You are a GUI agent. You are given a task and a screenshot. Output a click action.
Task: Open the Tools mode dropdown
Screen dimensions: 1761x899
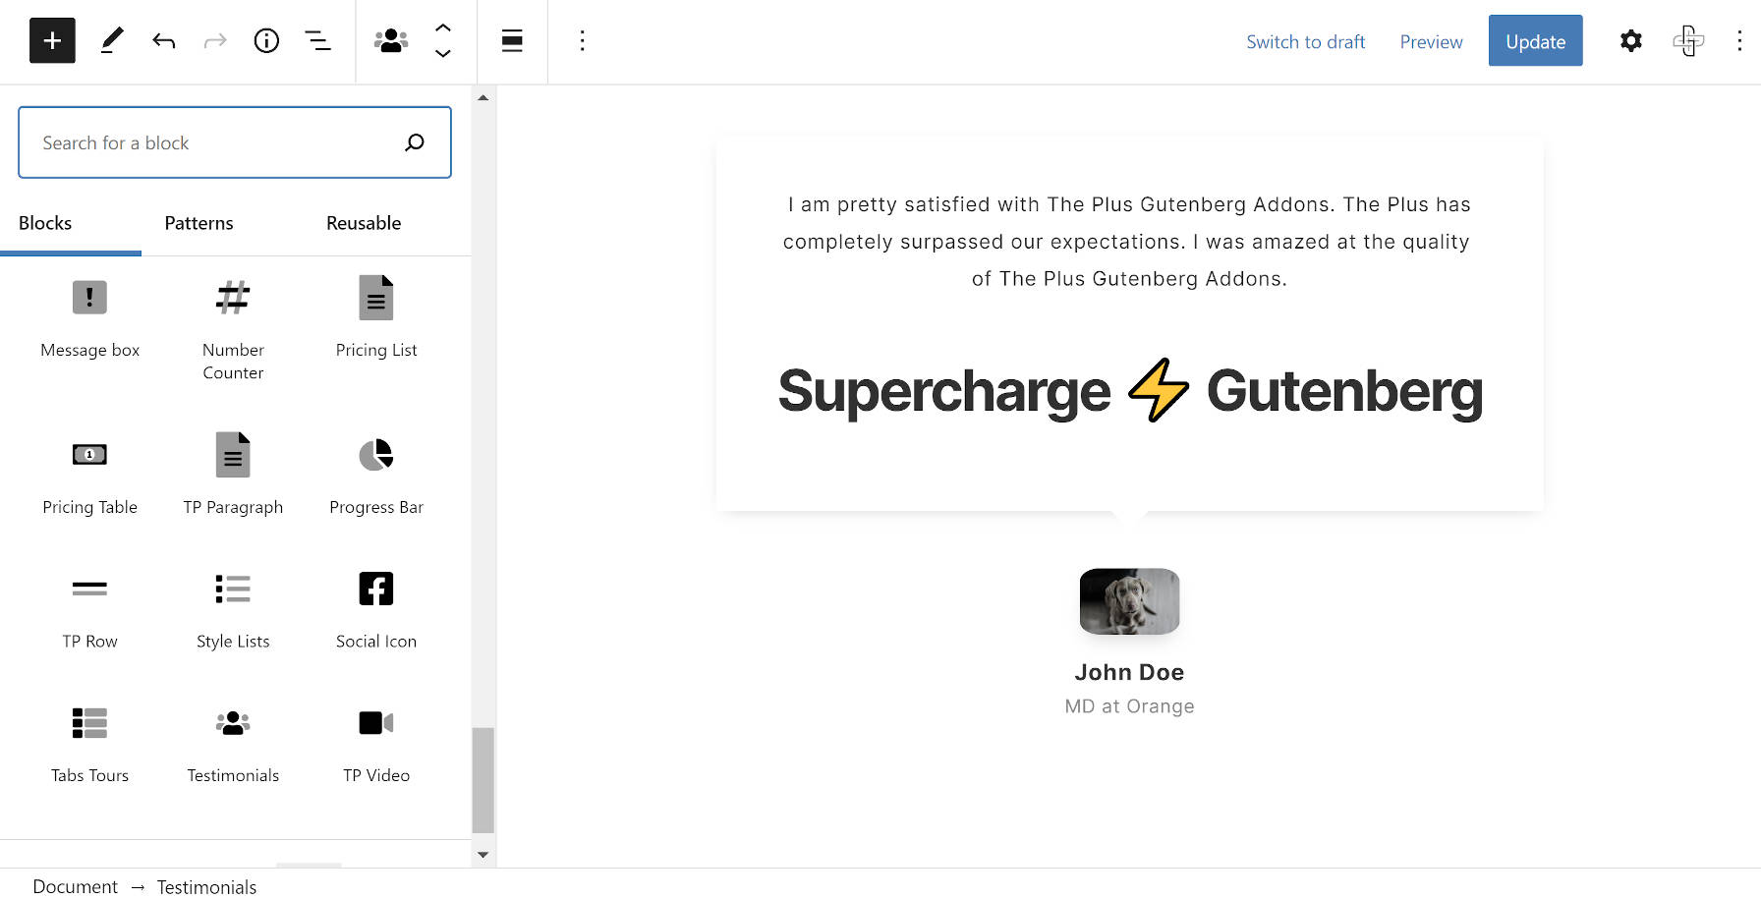[111, 40]
